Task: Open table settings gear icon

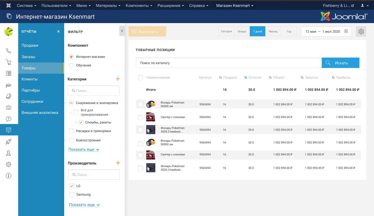Action: tap(361, 32)
